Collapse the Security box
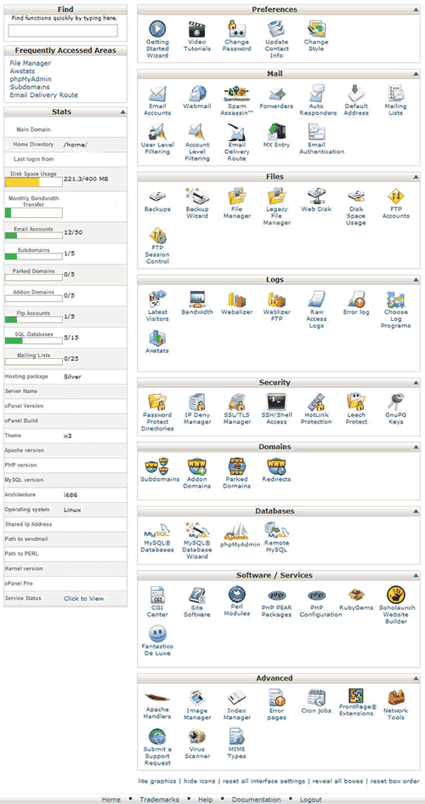The image size is (425, 804). [x=416, y=383]
